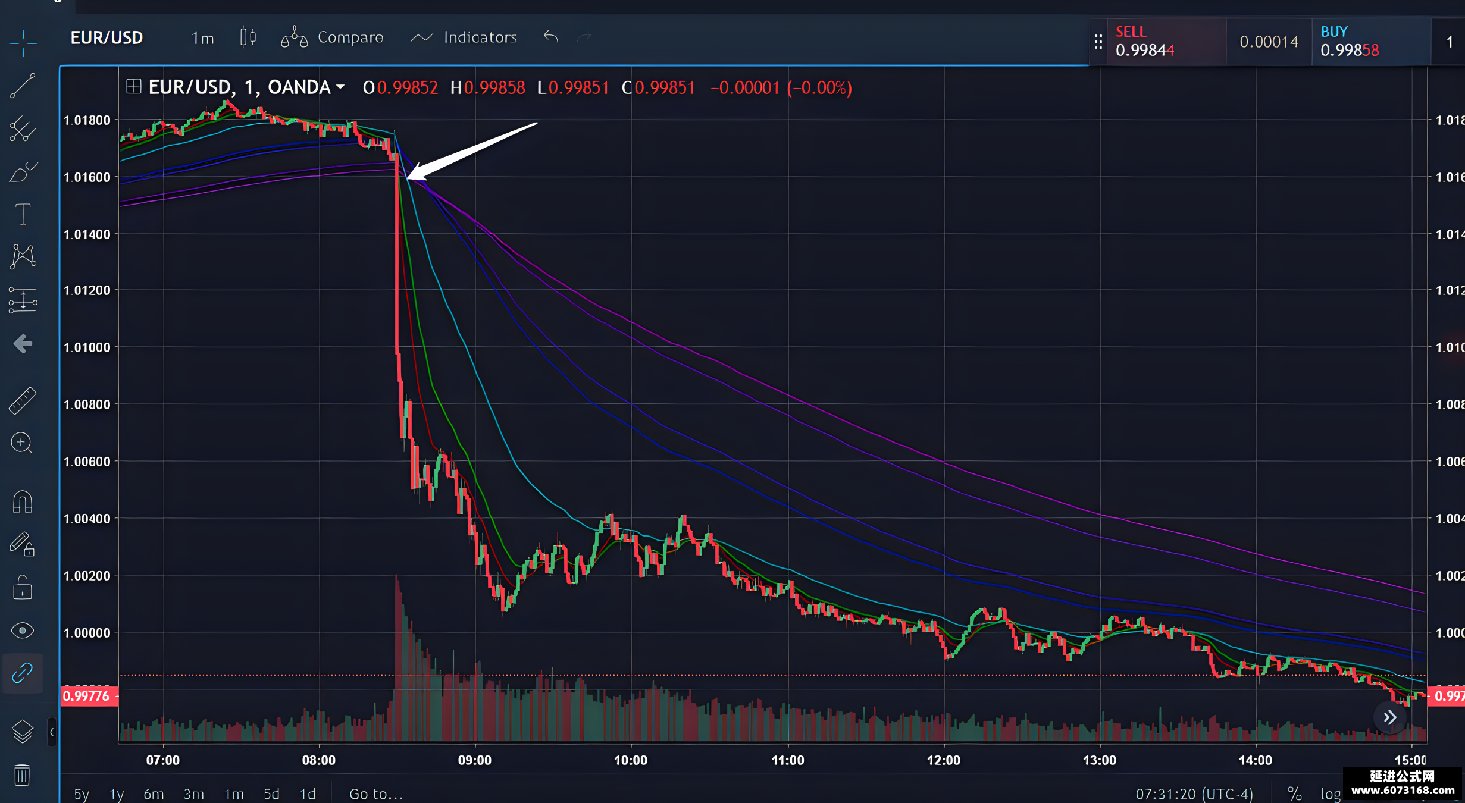
Task: Hide all drawings with eye icon
Action: 23,631
